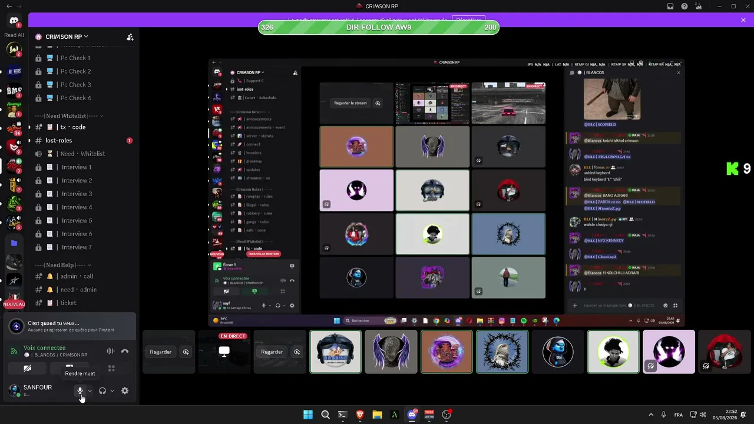Image resolution: width=754 pixels, height=424 pixels.
Task: Open Windows Start menu
Action: click(x=308, y=415)
